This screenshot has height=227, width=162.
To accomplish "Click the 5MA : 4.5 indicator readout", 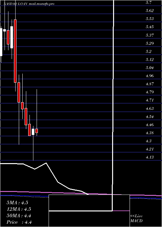I will [x=17, y=203].
